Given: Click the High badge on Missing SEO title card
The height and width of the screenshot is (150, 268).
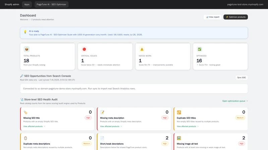Looking at the screenshot, I should [x=88, y=118].
